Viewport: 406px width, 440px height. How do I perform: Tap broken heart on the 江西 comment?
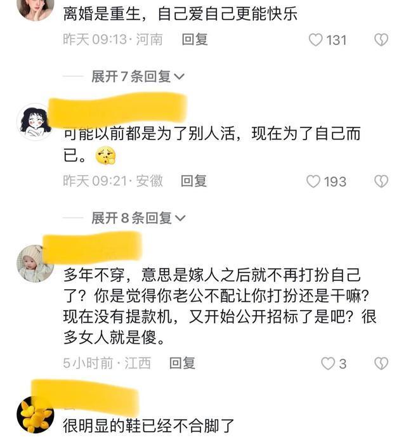[381, 363]
